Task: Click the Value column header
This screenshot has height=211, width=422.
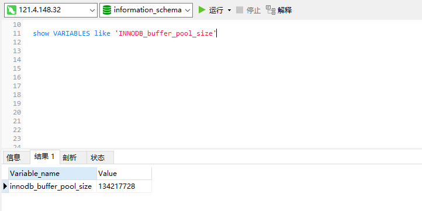Action: 124,174
